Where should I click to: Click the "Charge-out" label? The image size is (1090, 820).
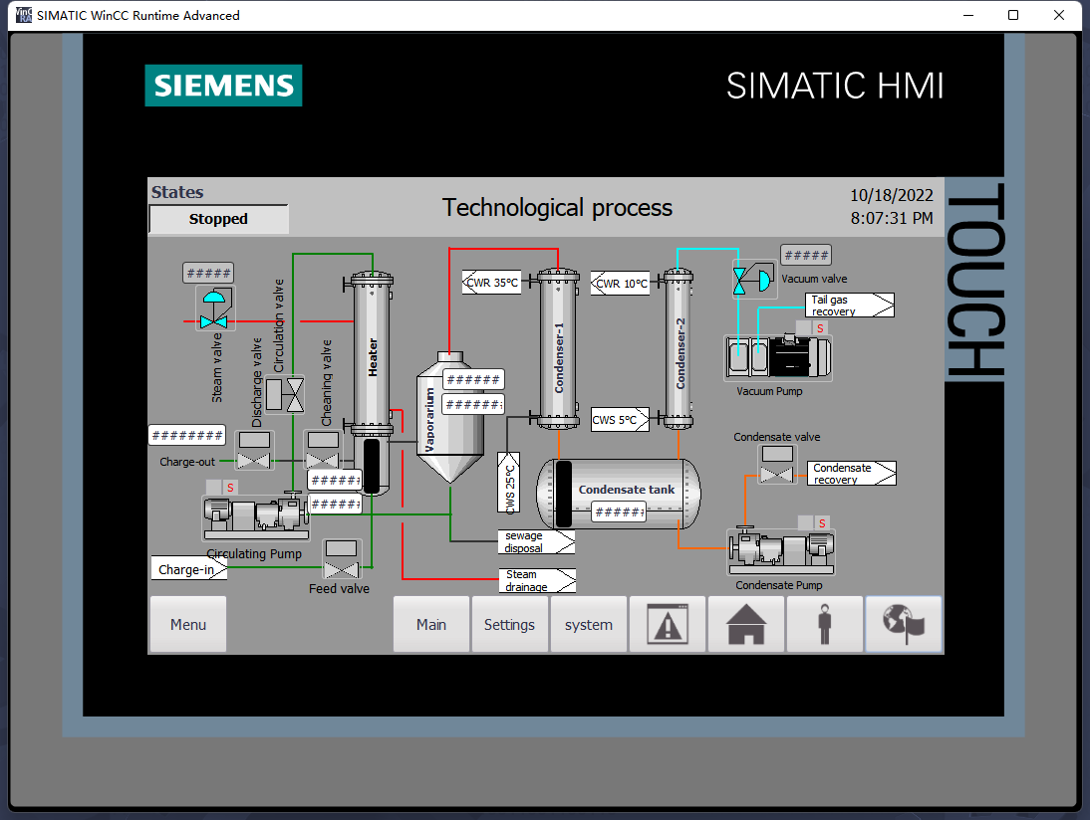coord(187,462)
